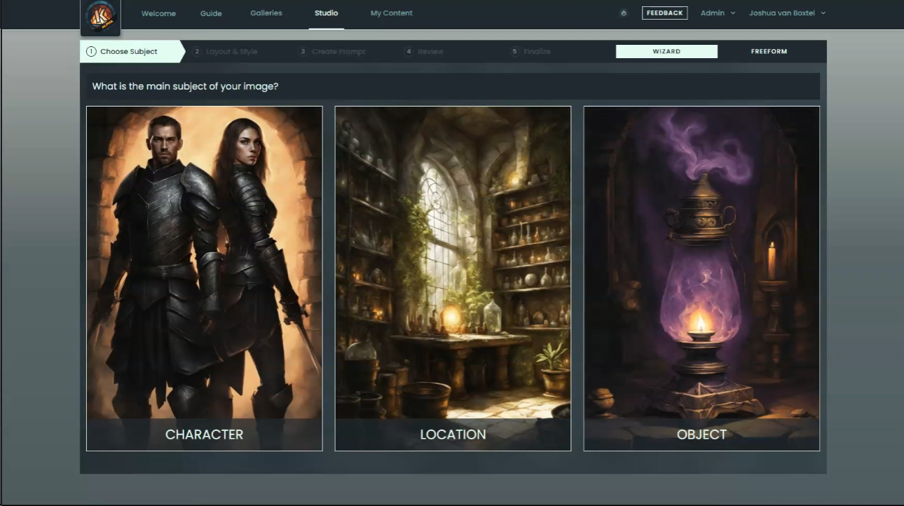The height and width of the screenshot is (506, 904).
Task: Open the Guide page
Action: 211,13
